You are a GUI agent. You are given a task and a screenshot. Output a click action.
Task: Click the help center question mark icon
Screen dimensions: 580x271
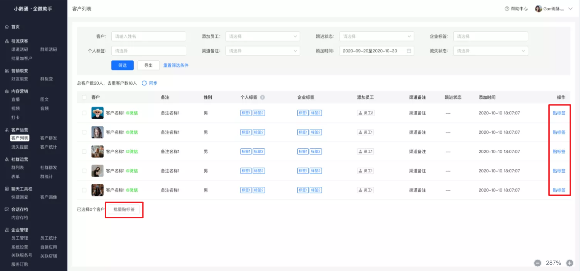[x=507, y=9]
